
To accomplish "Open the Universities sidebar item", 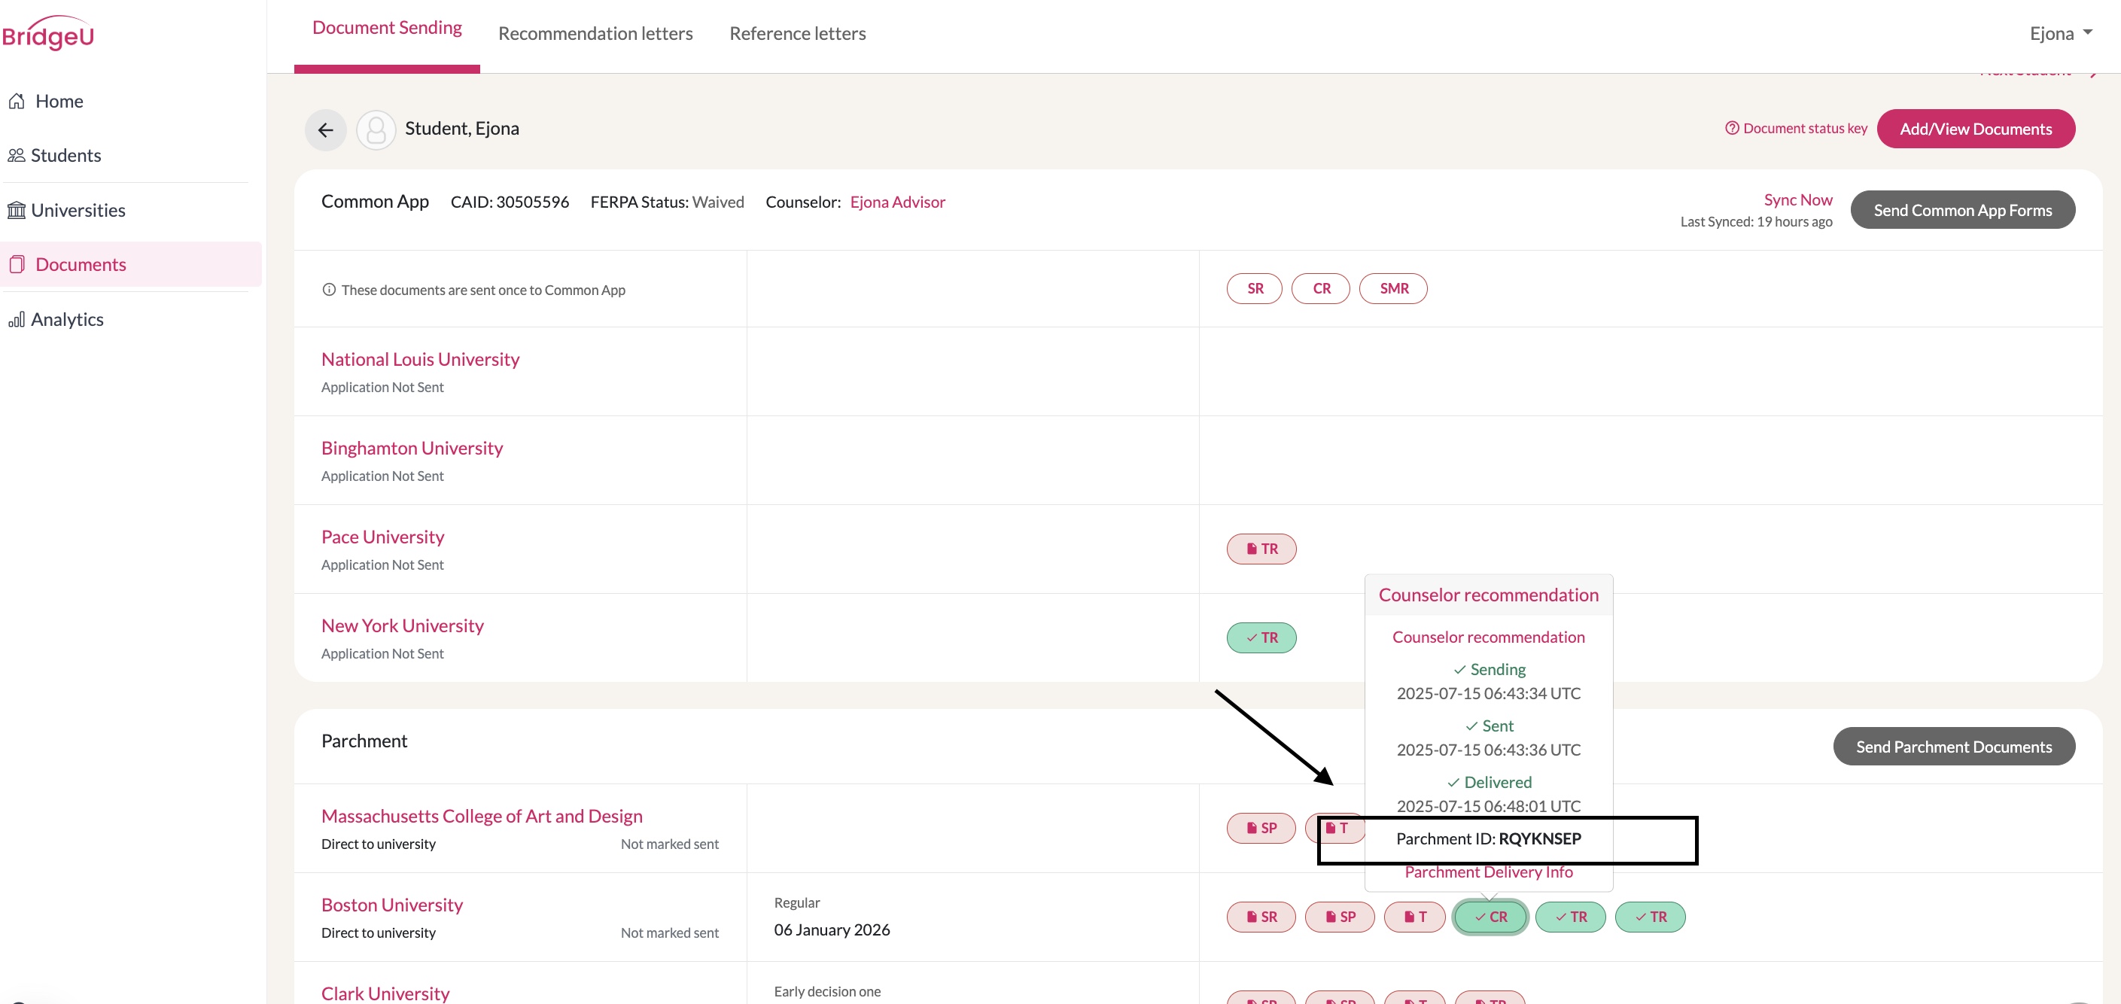I will (66, 210).
